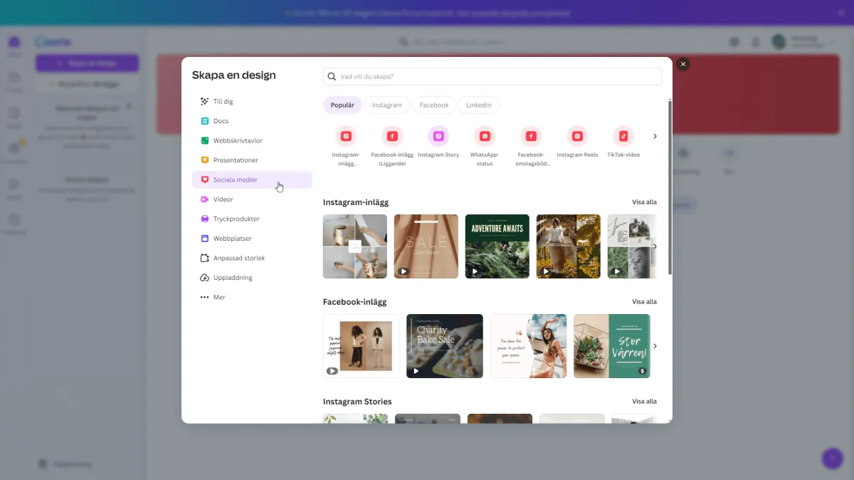Focus the Vad vill du skapa search field
Image resolution: width=854 pixels, height=480 pixels.
pos(492,76)
